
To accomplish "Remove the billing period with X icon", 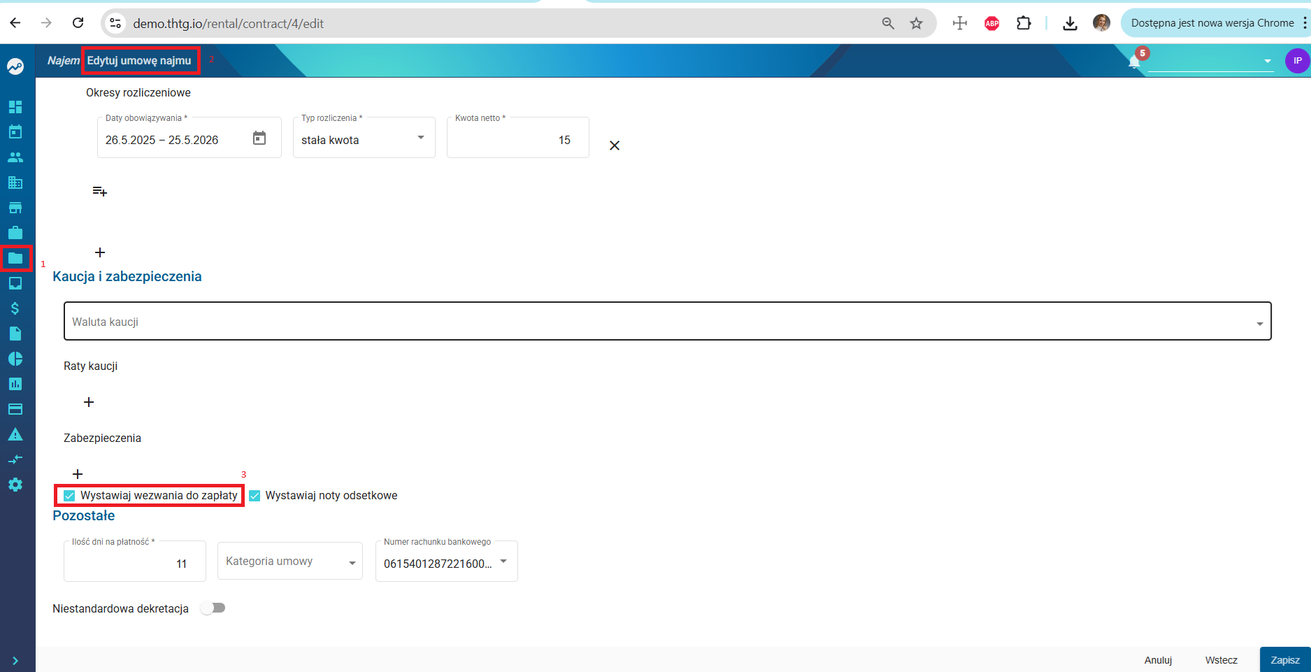I will tap(615, 145).
